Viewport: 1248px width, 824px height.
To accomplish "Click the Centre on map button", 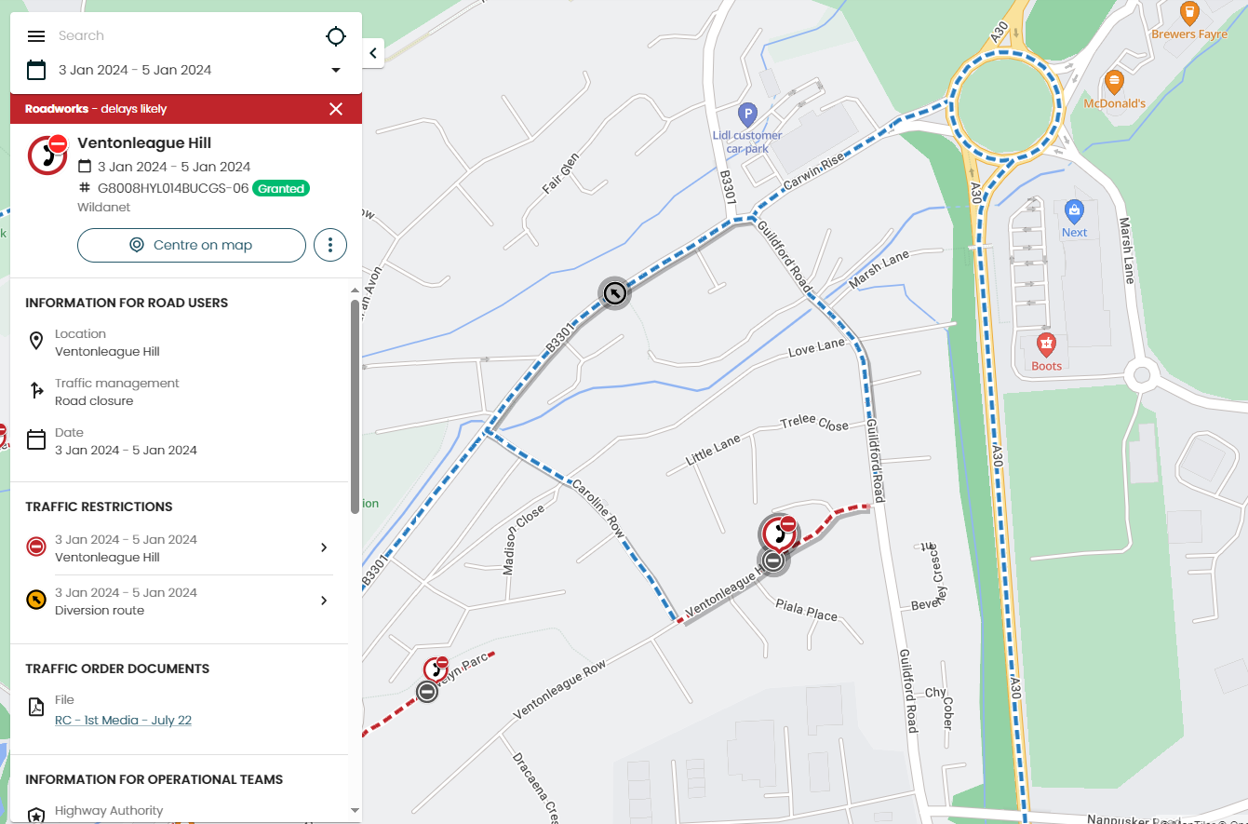I will pos(192,245).
